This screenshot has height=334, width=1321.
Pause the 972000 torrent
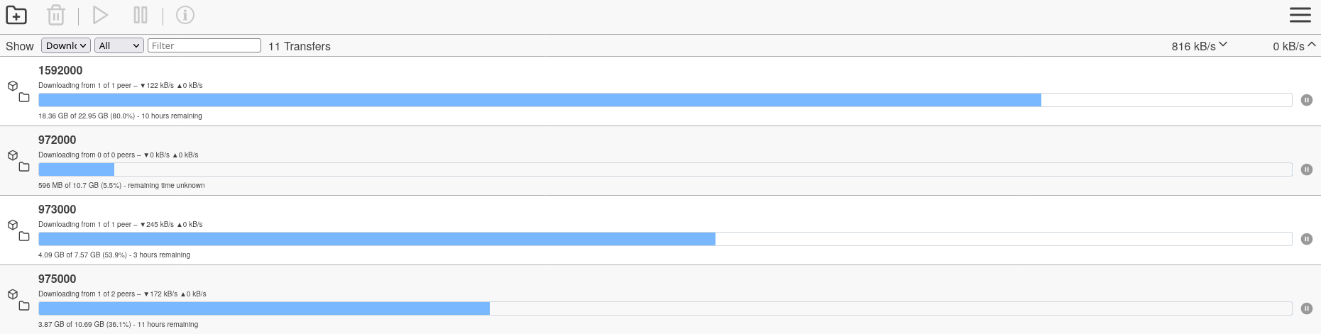click(1306, 169)
